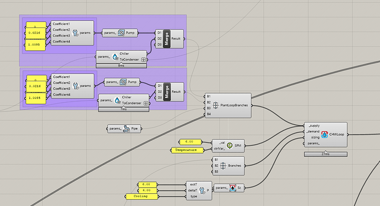Select the three-input Branches component icon
The image size is (380, 206).
point(223,165)
